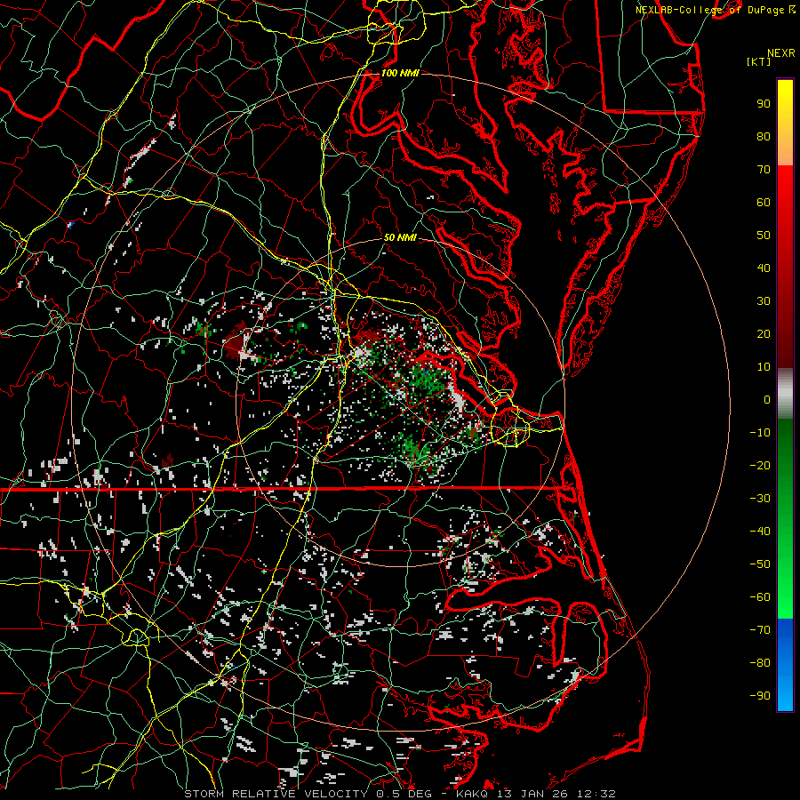Click the -20 value on the color scale
800x800 pixels.
pos(760,465)
